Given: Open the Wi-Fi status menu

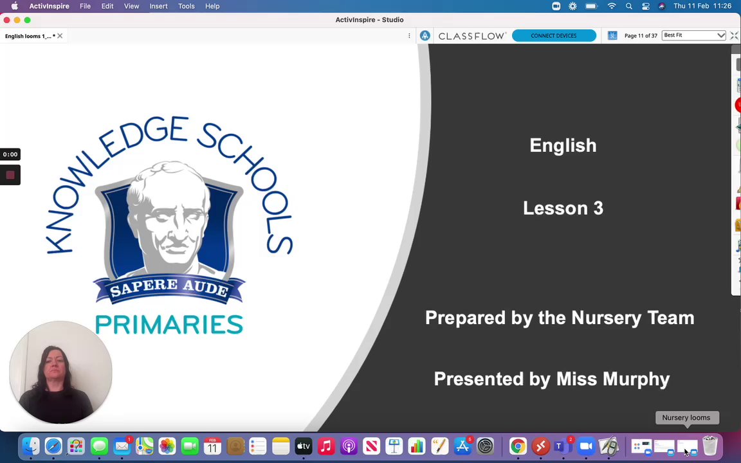Looking at the screenshot, I should tap(612, 6).
